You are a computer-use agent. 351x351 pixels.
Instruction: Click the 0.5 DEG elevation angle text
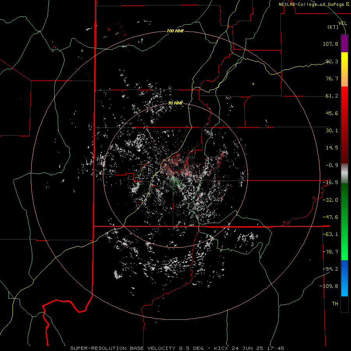[x=191, y=348]
